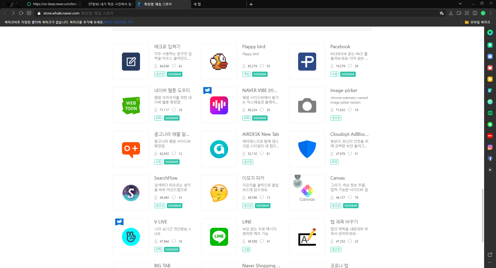
Task: Click the 소셜 tag under LINE
Action: click(246, 249)
